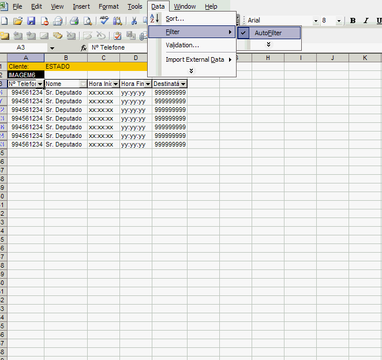Toggle Italic formatting button
This screenshot has height=360, width=382.
point(366,21)
